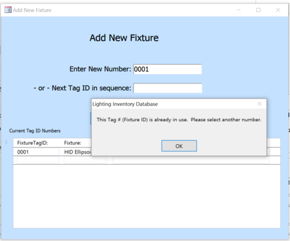Click the duplicate tag warning message text
Image resolution: width=290 pixels, height=241 pixels.
pyautogui.click(x=179, y=120)
